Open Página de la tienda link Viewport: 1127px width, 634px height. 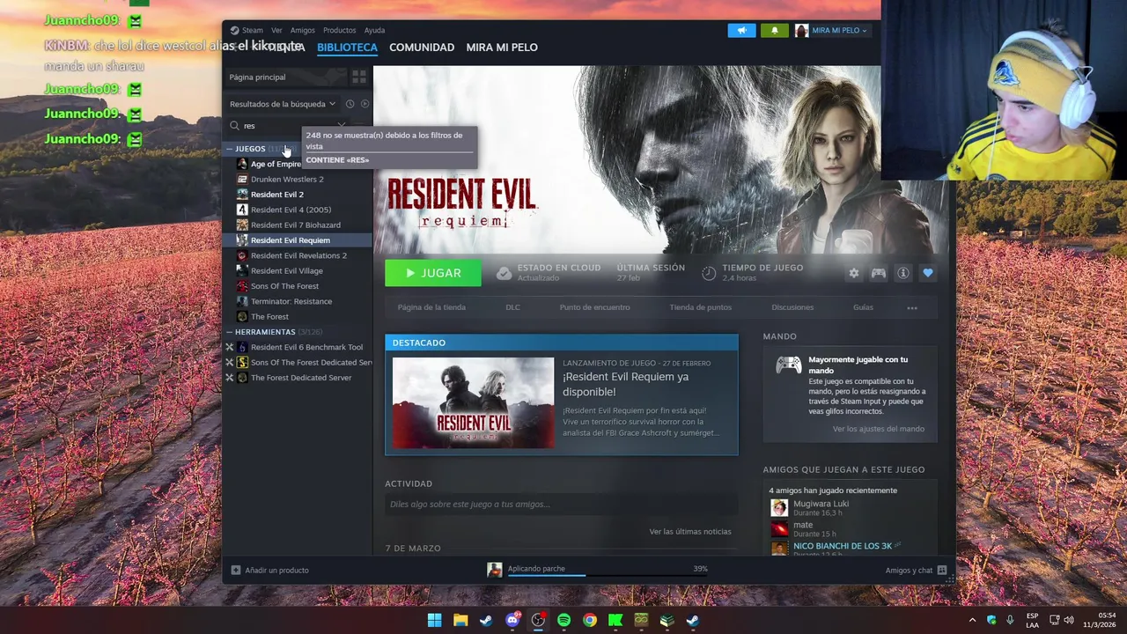(x=431, y=307)
